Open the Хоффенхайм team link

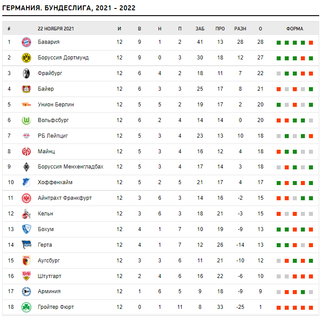click(55, 182)
